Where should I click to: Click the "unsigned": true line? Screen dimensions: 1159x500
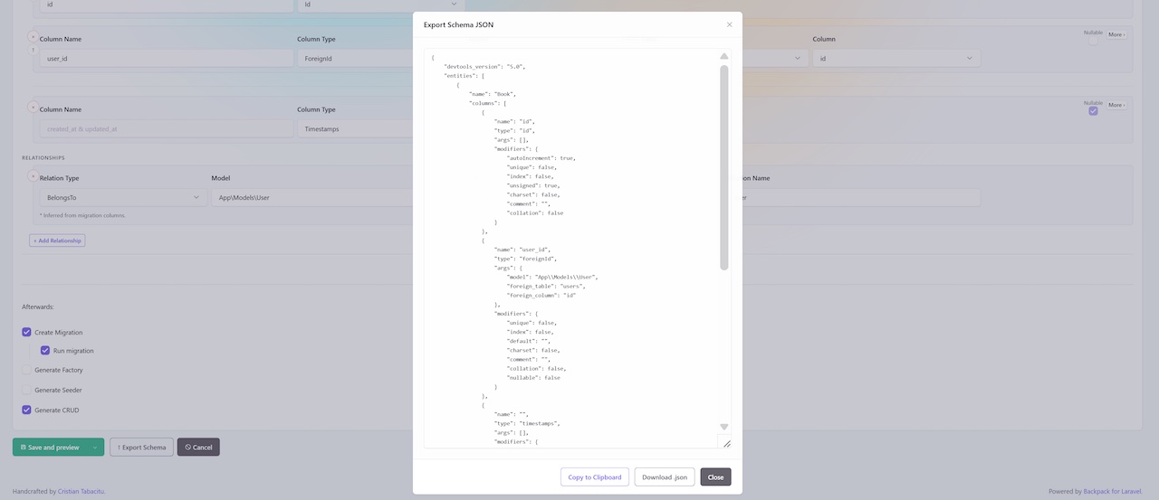[532, 185]
